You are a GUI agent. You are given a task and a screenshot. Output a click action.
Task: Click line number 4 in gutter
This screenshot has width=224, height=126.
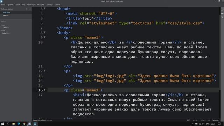(x=41, y=14)
